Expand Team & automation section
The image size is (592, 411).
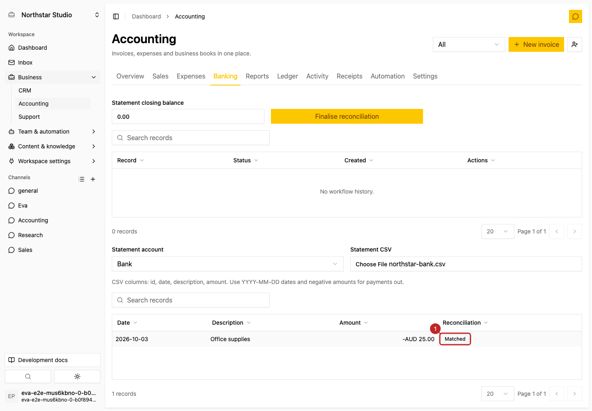coord(53,132)
